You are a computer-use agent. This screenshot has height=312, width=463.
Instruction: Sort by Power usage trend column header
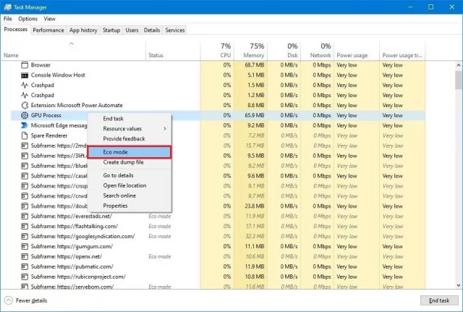[x=402, y=51]
